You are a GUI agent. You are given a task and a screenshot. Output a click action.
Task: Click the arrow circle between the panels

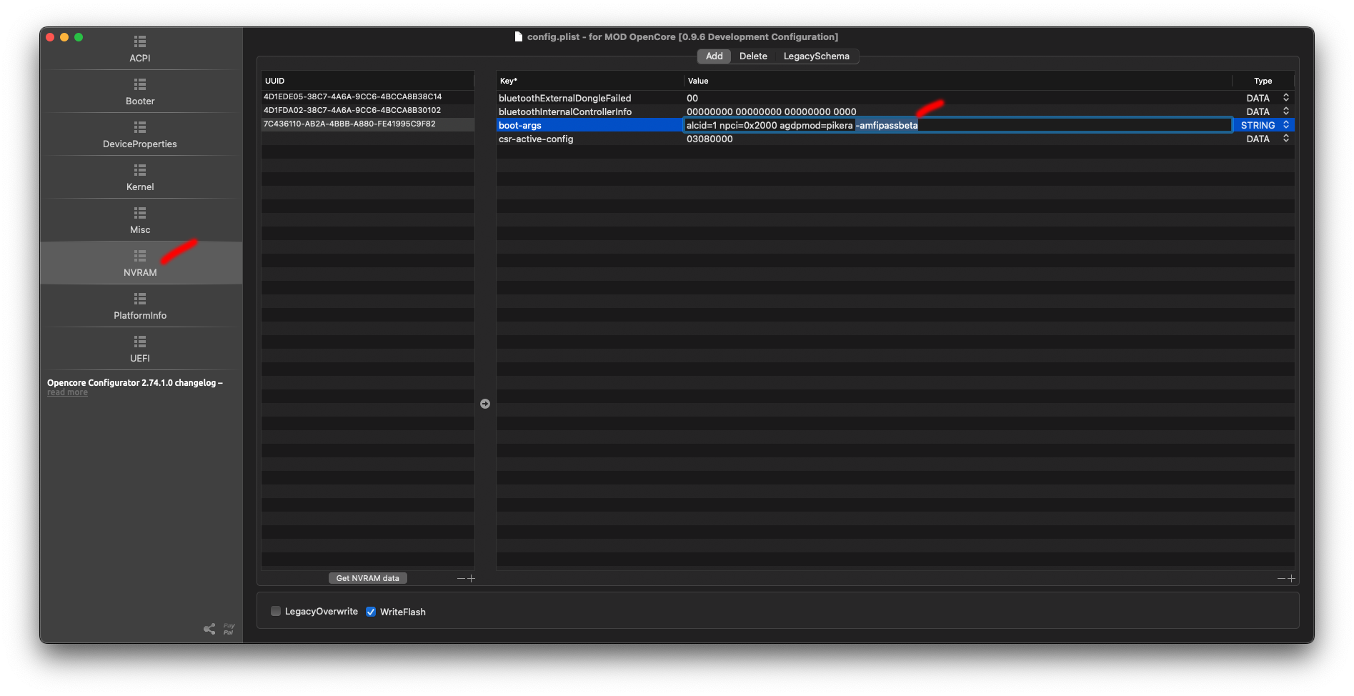tap(485, 403)
